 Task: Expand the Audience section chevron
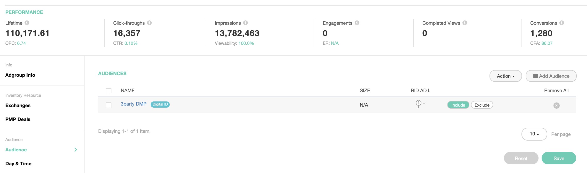tap(76, 150)
